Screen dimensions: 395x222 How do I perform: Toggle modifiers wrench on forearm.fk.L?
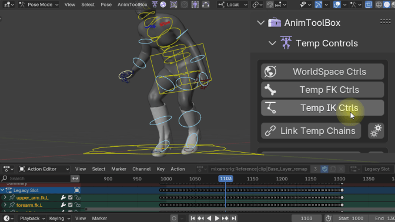pos(63,205)
